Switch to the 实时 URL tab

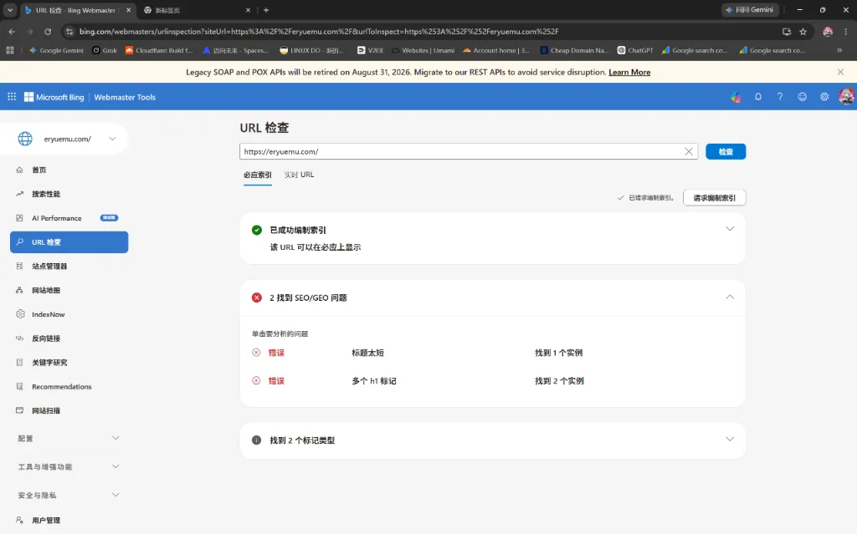coord(299,175)
